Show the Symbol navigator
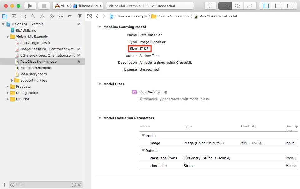300x189 pixels. click(23, 17)
